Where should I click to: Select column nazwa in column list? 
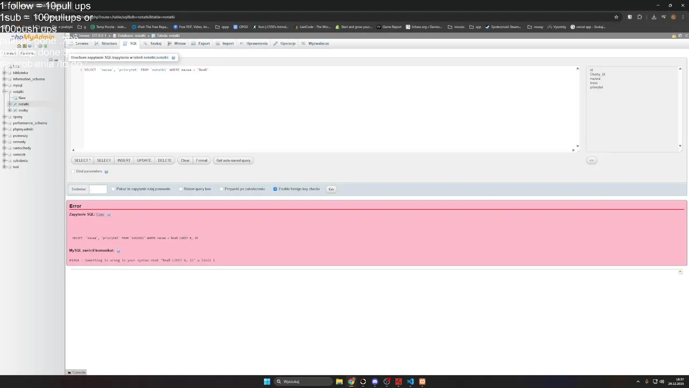[595, 79]
